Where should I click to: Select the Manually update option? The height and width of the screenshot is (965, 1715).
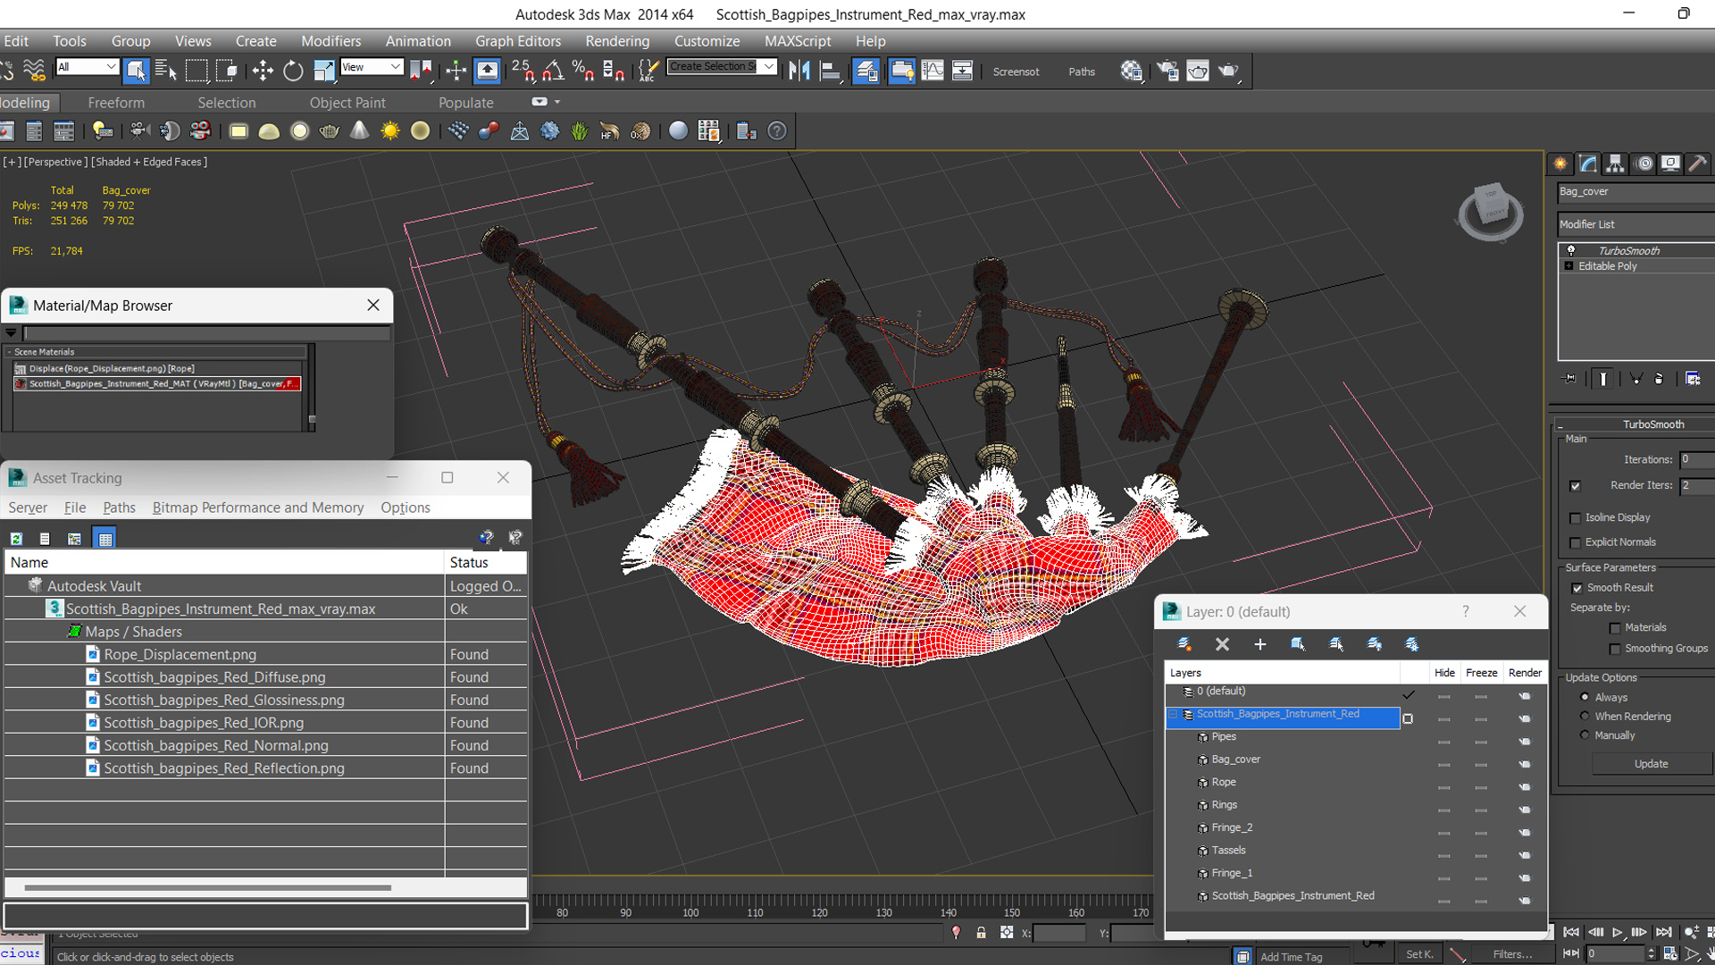(x=1585, y=735)
